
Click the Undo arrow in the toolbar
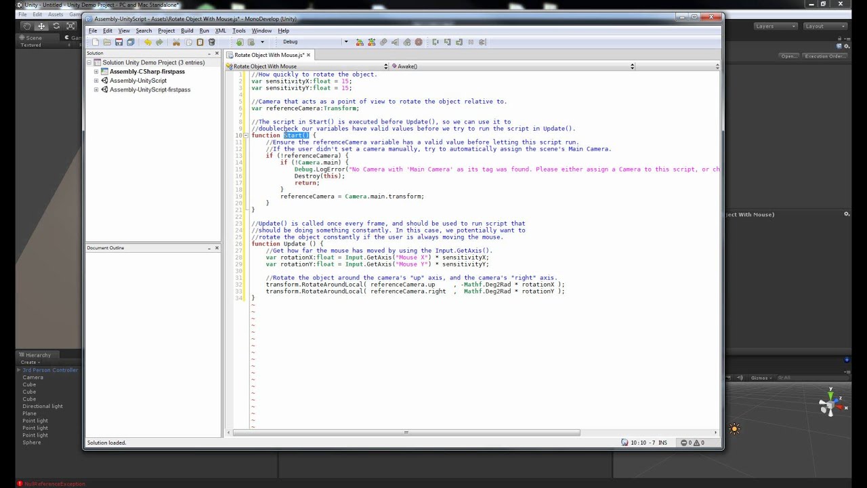[x=148, y=42]
